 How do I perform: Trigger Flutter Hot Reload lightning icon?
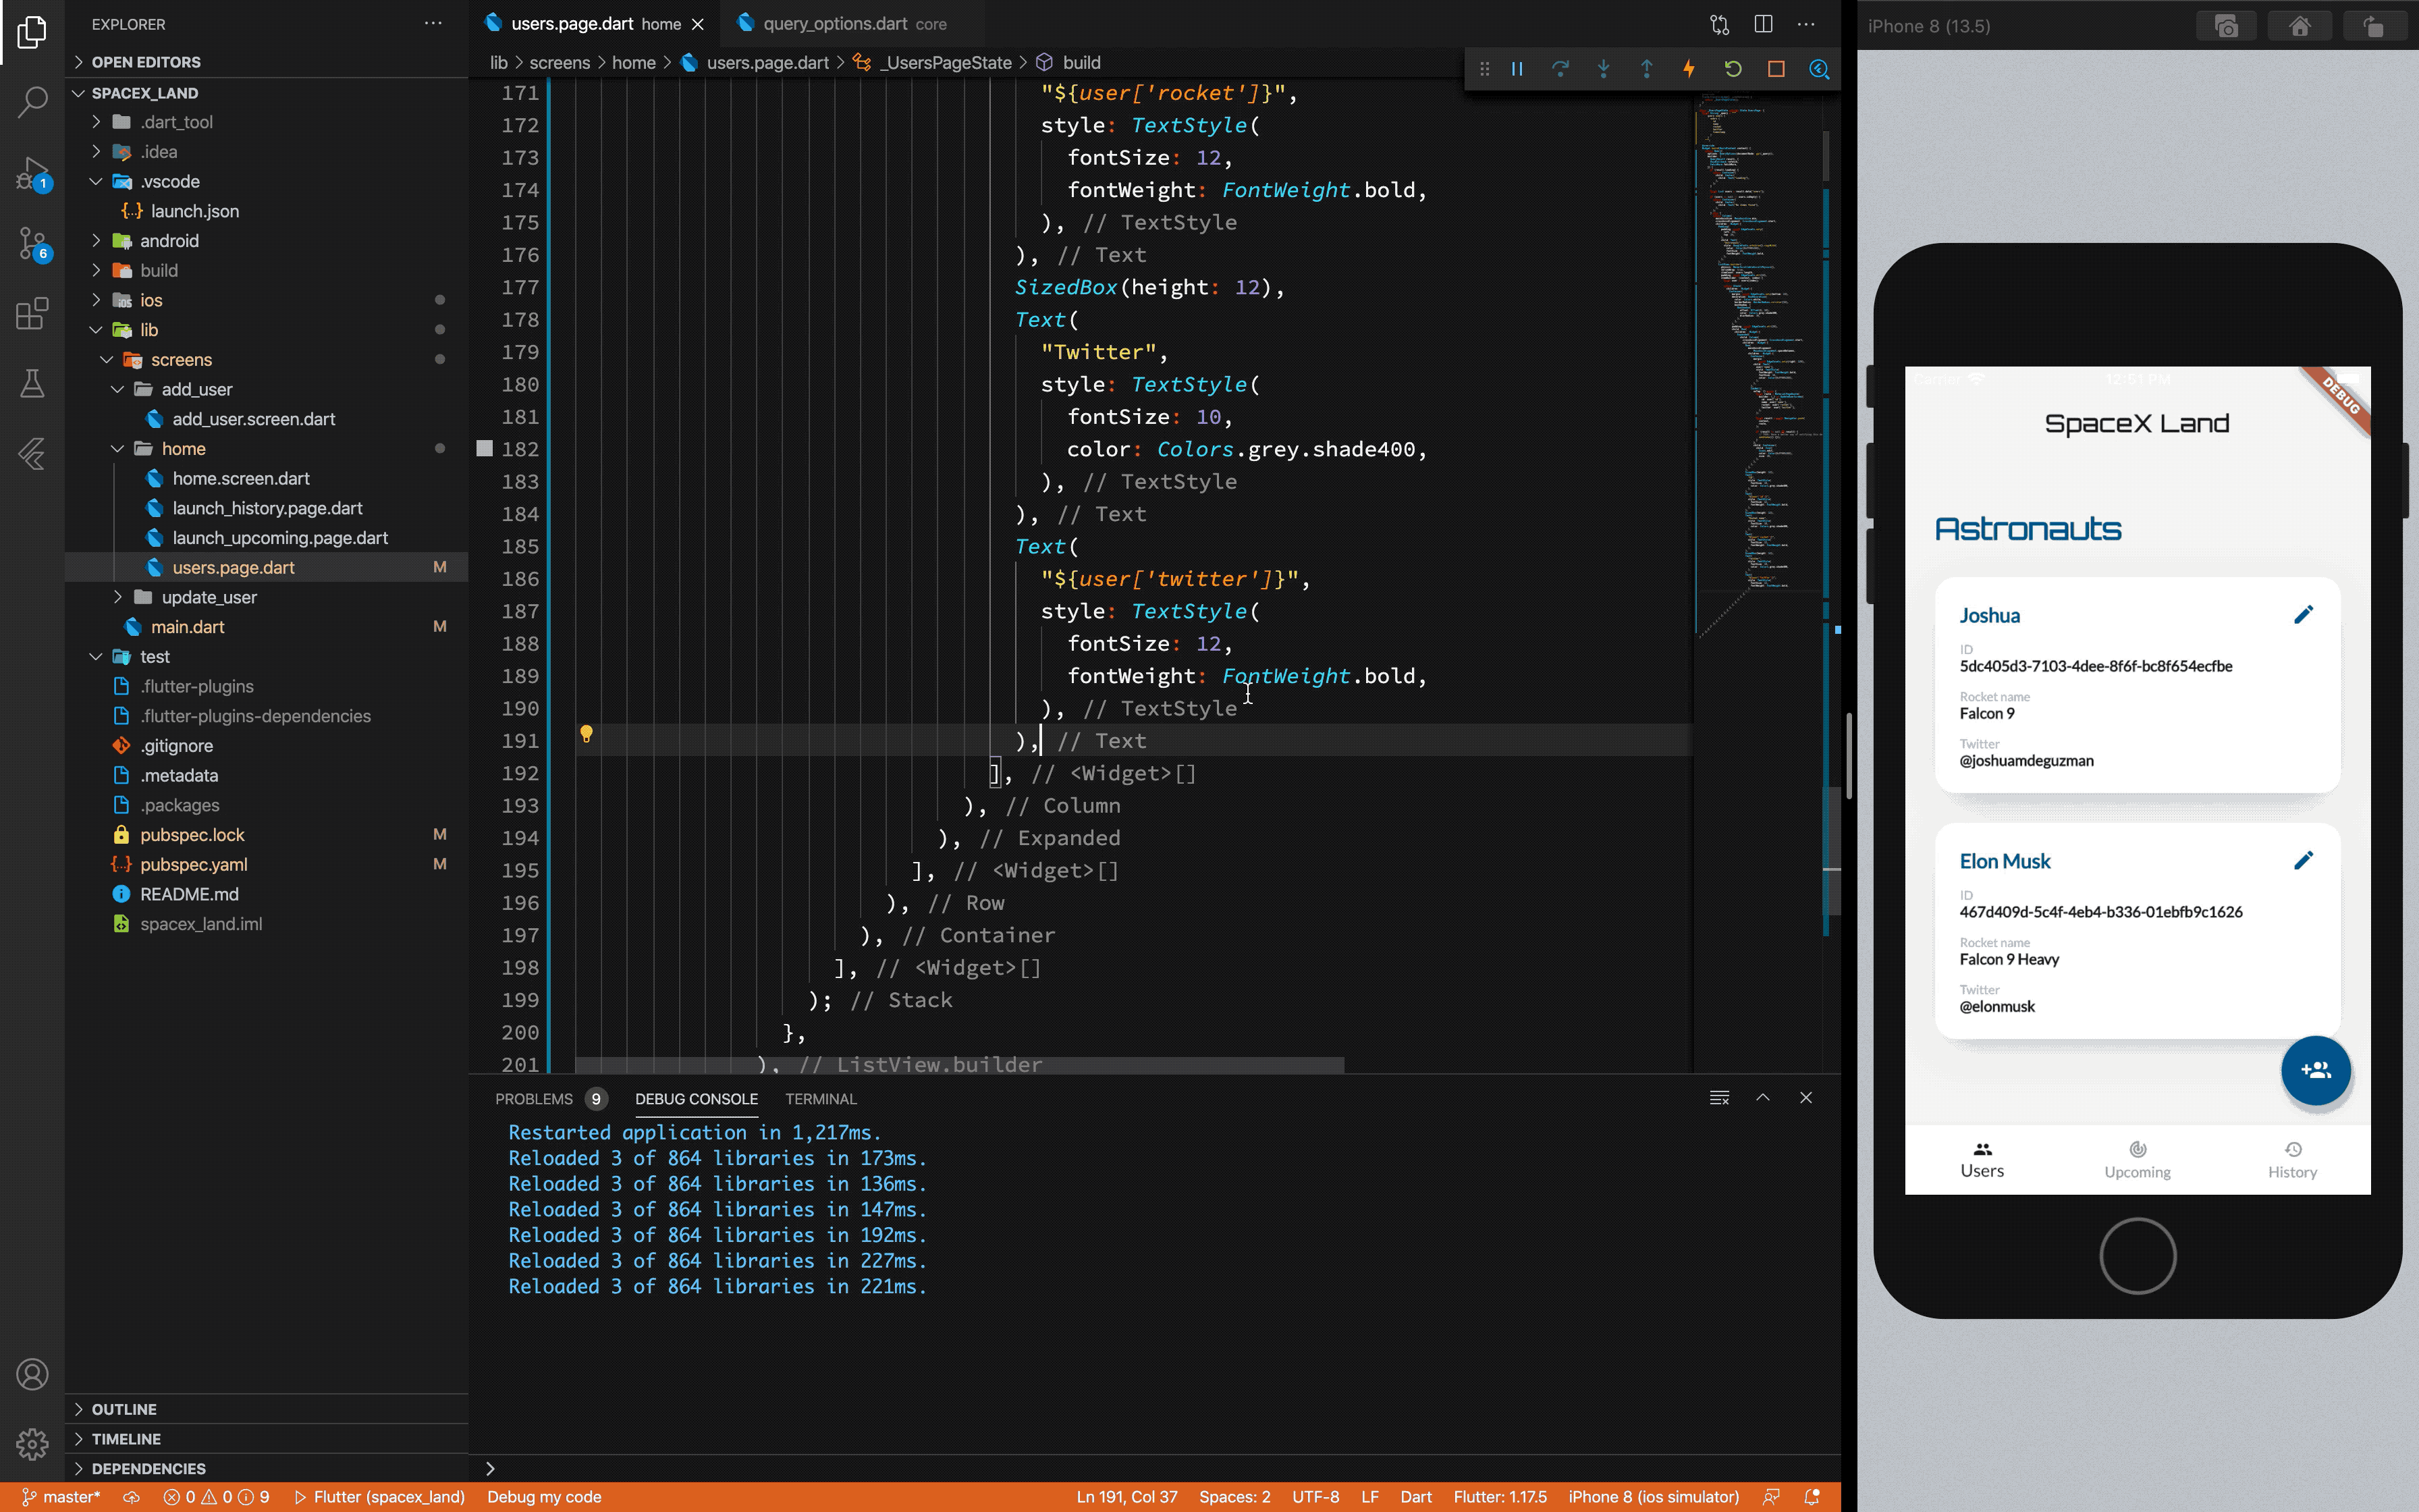pyautogui.click(x=1689, y=69)
